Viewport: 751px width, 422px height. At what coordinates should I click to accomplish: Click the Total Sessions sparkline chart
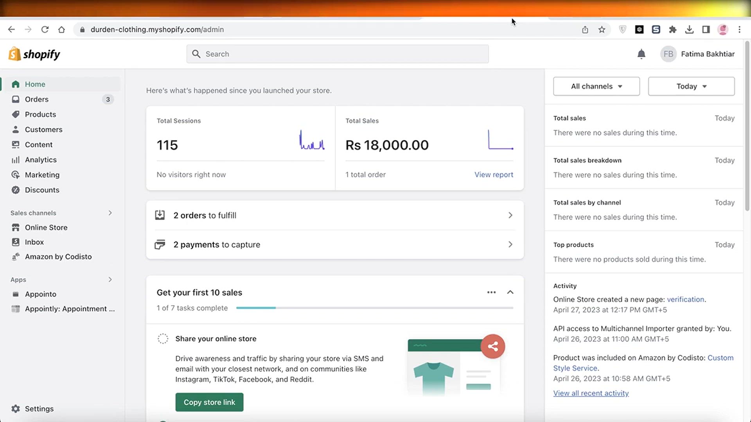click(x=312, y=140)
